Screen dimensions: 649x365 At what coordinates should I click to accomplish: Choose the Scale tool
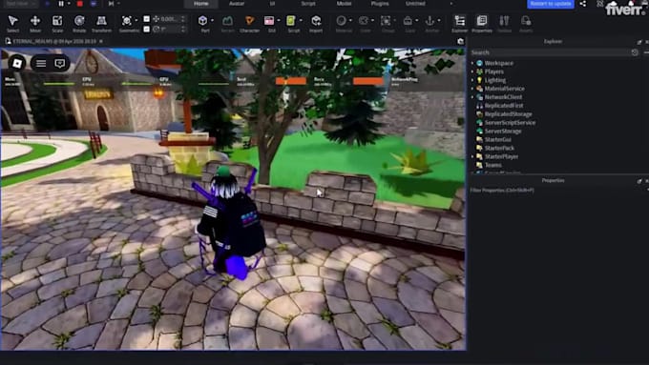[x=57, y=23]
